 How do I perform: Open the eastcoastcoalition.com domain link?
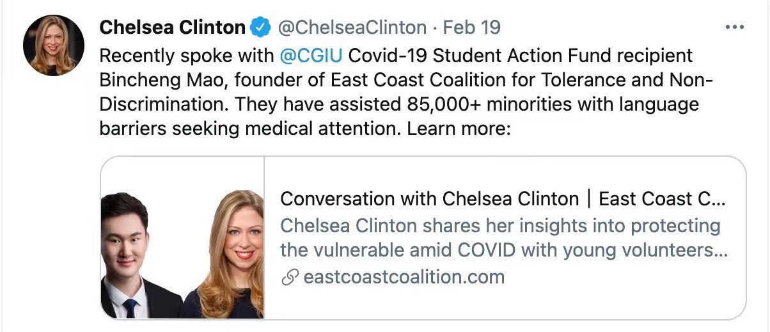click(403, 277)
